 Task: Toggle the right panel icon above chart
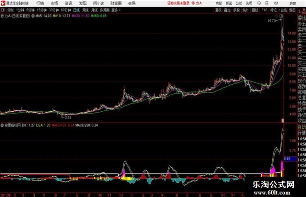(281, 16)
